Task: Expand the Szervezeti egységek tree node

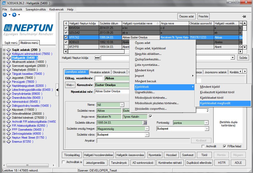Action: (4, 66)
